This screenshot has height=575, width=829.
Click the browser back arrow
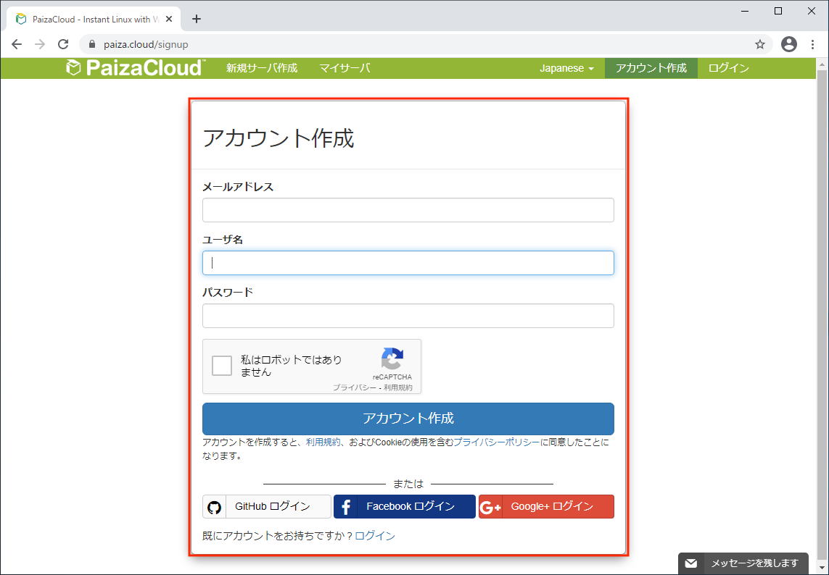coord(17,44)
